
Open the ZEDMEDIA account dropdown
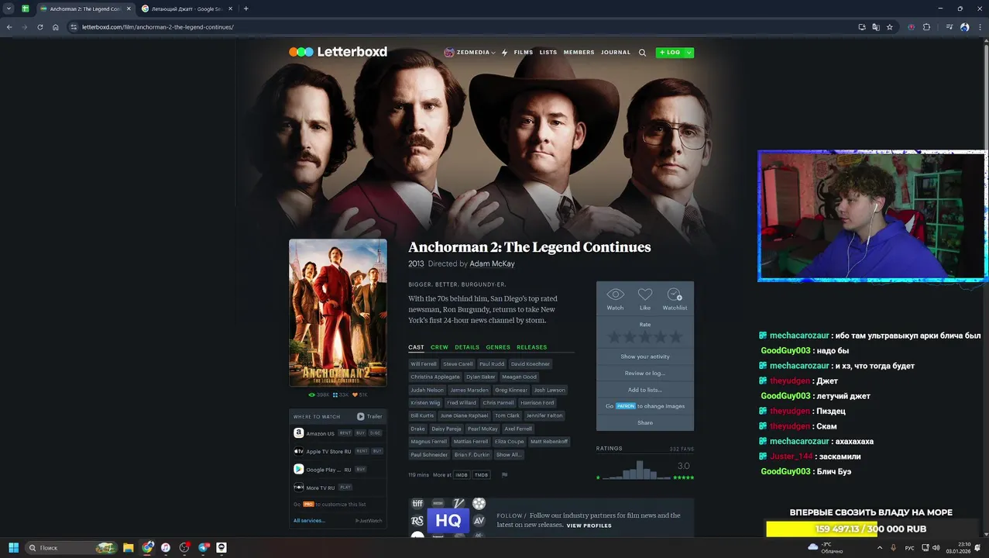[x=469, y=53]
